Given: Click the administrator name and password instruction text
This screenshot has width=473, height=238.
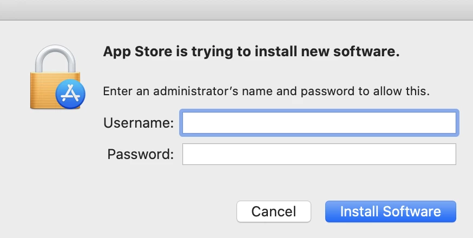Looking at the screenshot, I should click(266, 91).
